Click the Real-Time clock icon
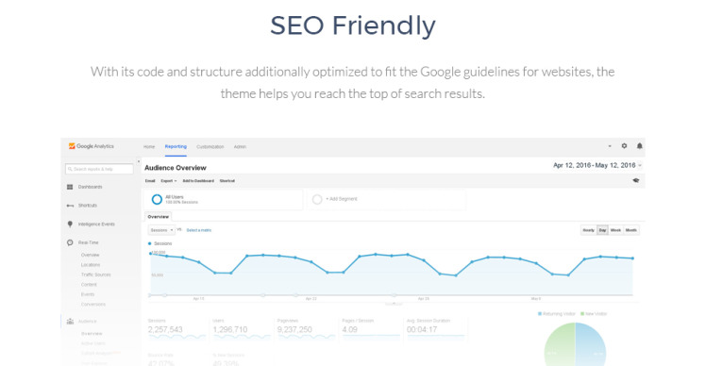 tap(70, 242)
